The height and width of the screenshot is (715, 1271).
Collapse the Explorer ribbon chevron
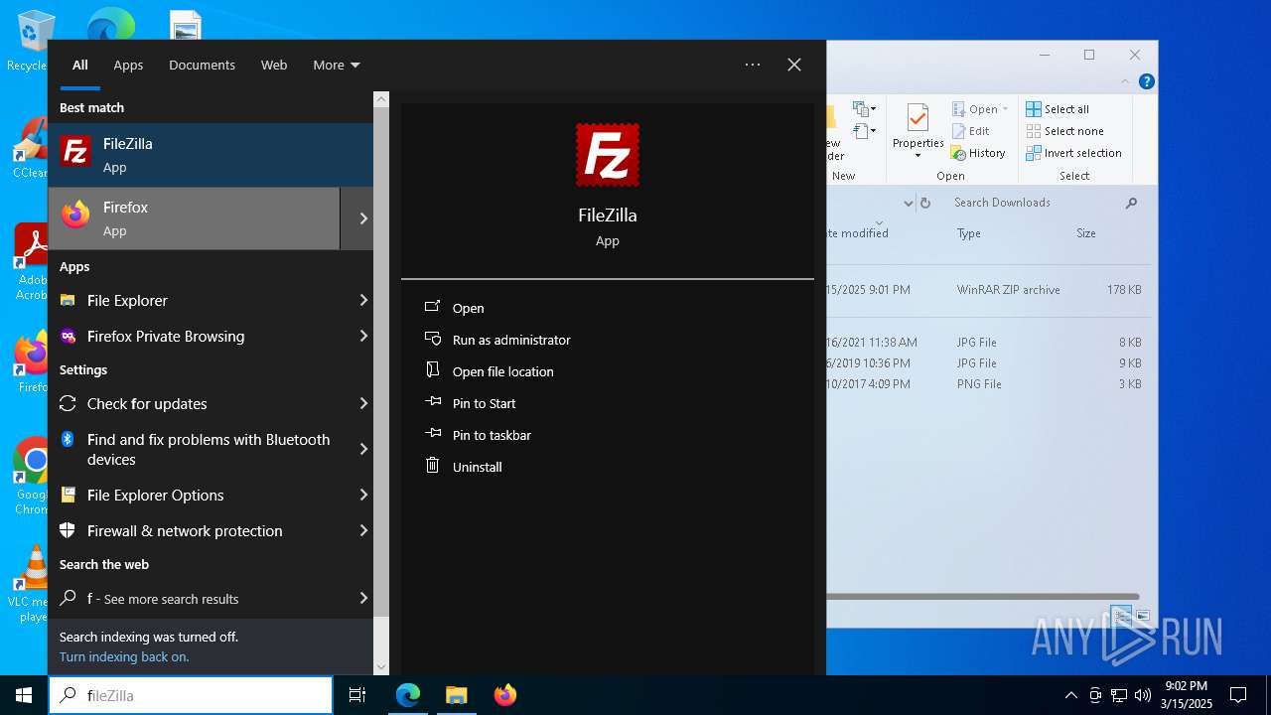(x=1125, y=82)
